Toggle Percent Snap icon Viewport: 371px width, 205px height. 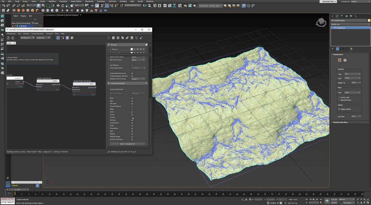point(112,5)
